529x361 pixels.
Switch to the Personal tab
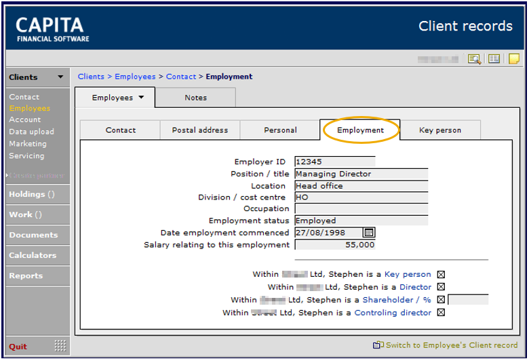tap(280, 130)
